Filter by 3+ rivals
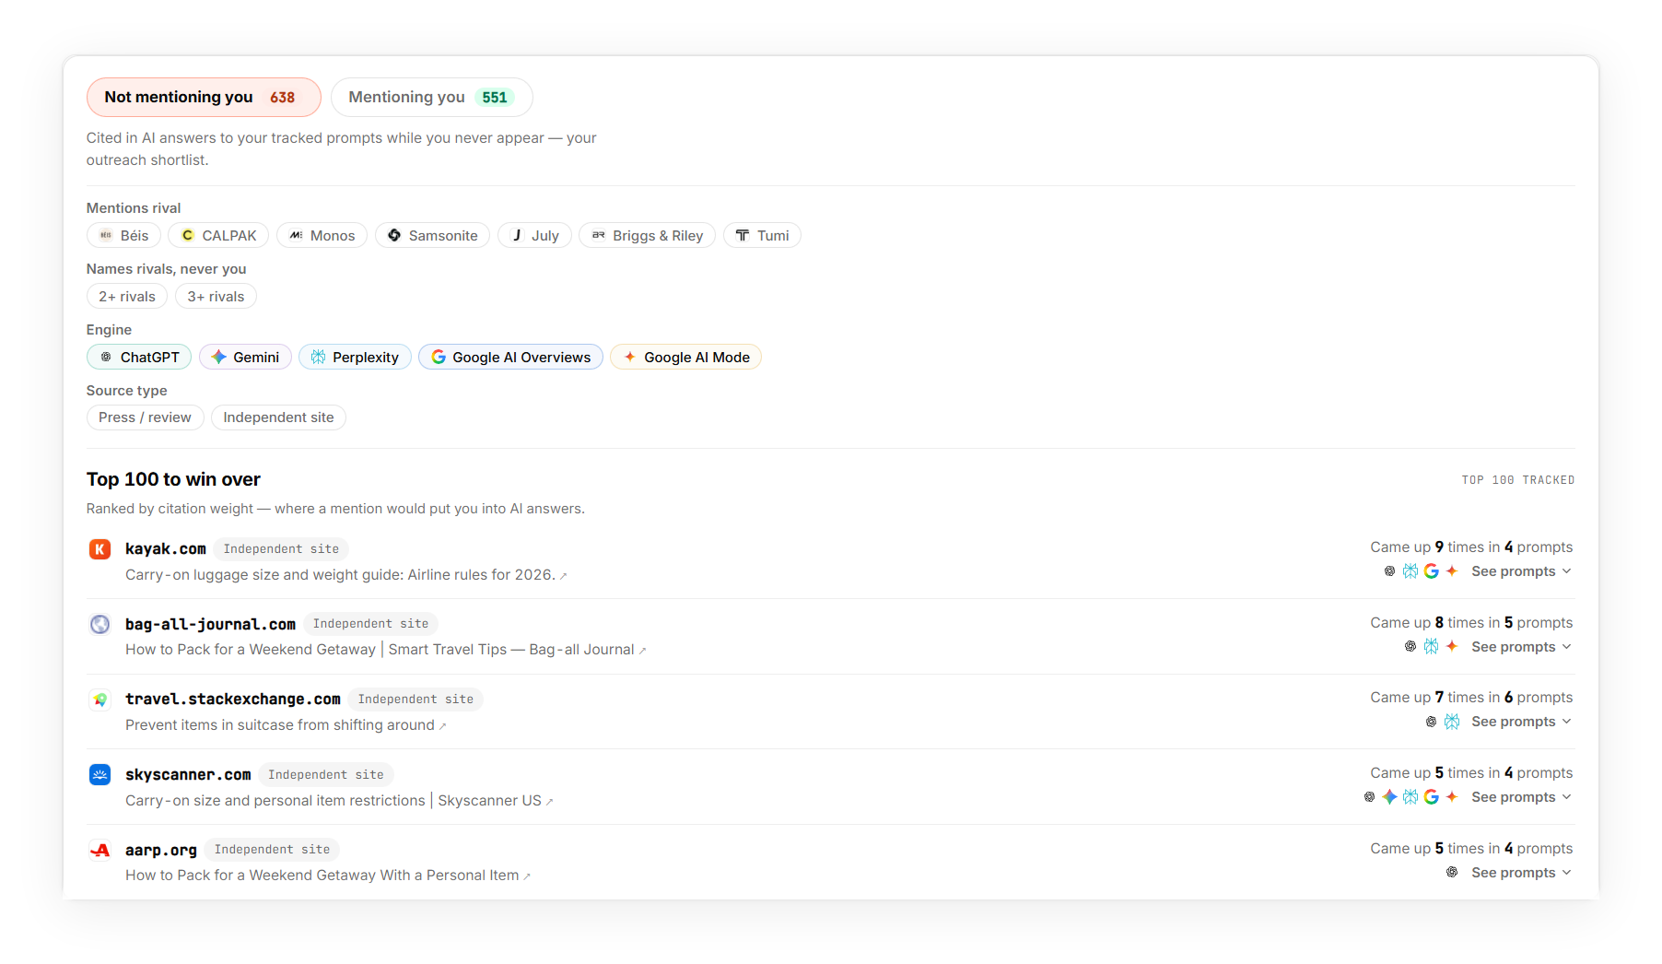1662x964 pixels. pyautogui.click(x=216, y=296)
